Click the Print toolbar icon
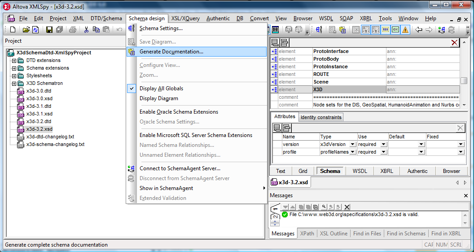The width and height of the screenshot is (474, 252). point(72,30)
